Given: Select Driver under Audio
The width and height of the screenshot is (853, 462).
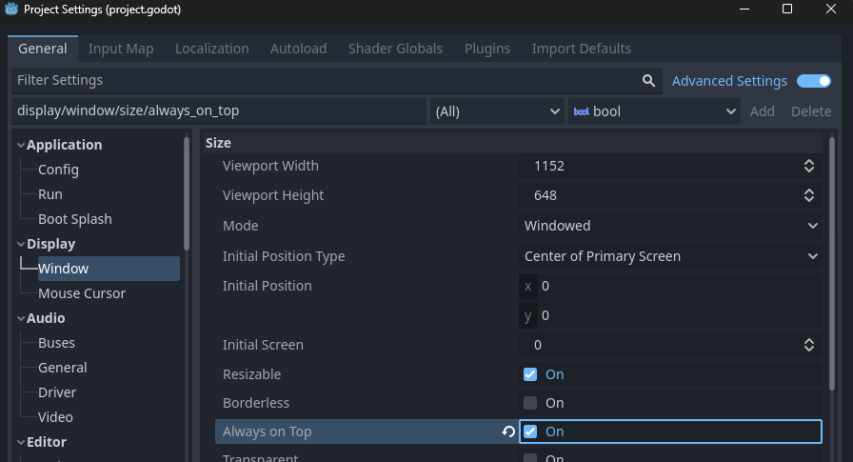Looking at the screenshot, I should tap(57, 392).
